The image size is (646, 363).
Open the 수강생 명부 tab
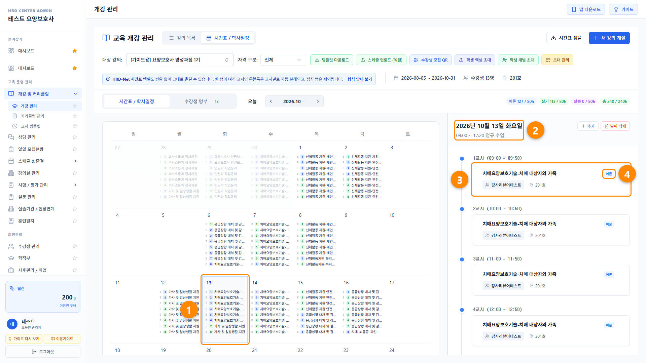pos(202,101)
